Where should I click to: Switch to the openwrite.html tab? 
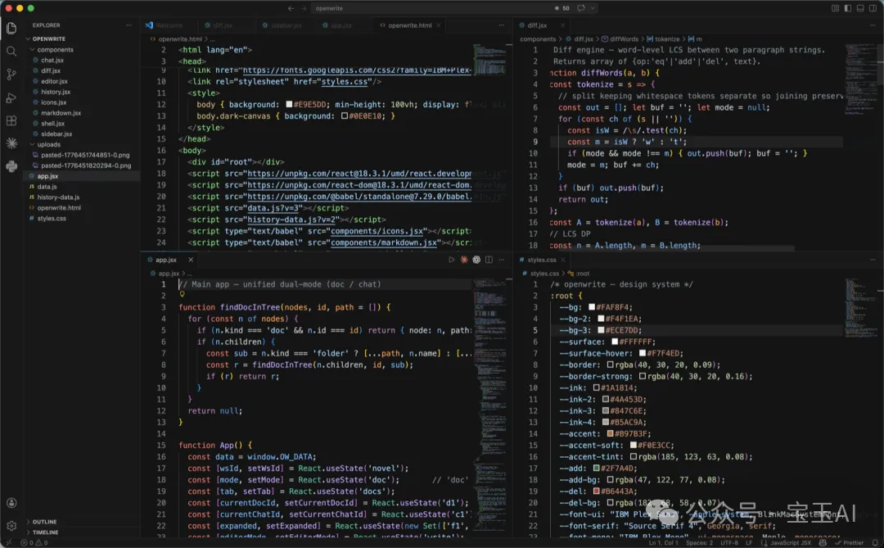pyautogui.click(x=409, y=25)
